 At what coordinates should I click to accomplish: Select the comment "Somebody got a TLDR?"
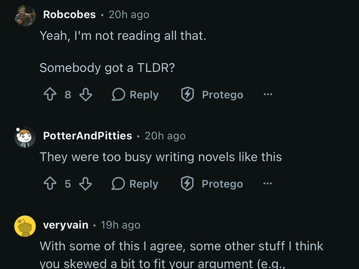pyautogui.click(x=107, y=68)
